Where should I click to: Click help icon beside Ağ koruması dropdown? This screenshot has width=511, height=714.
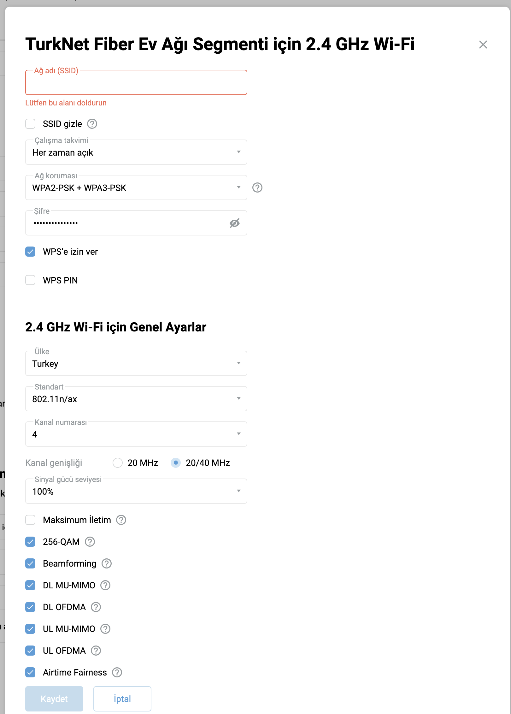pyautogui.click(x=257, y=187)
